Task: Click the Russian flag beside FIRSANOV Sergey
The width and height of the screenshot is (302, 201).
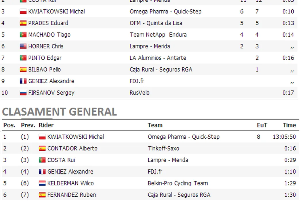Action: pyautogui.click(x=23, y=93)
